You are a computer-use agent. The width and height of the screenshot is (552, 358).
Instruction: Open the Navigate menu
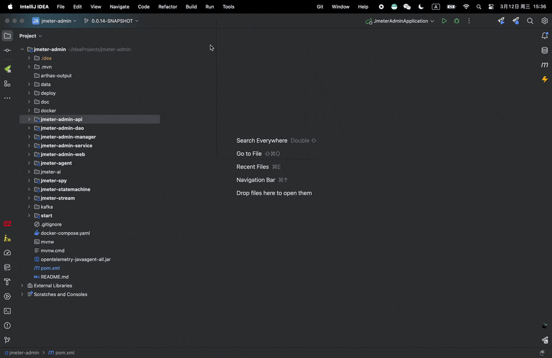120,7
